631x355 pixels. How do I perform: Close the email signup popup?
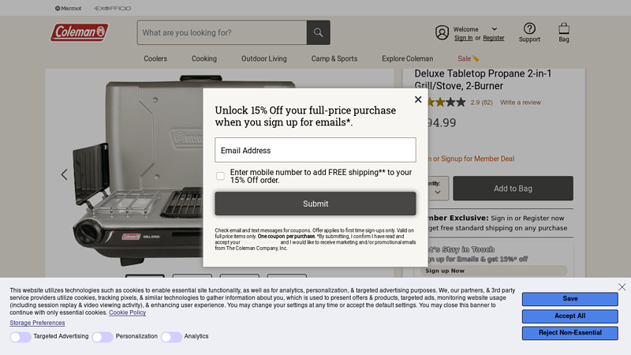(x=418, y=99)
